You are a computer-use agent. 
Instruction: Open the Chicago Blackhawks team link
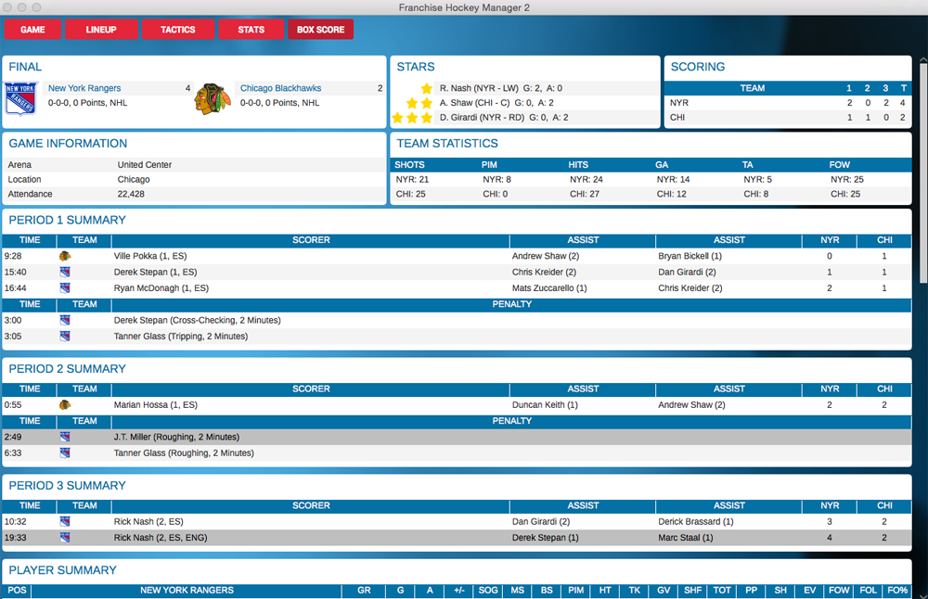(x=280, y=88)
